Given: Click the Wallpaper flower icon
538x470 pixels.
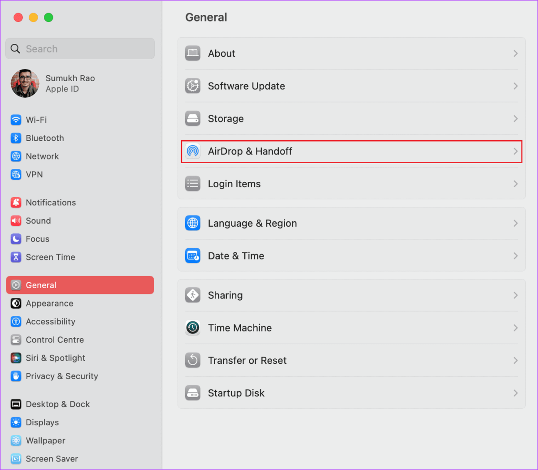Looking at the screenshot, I should [16, 440].
